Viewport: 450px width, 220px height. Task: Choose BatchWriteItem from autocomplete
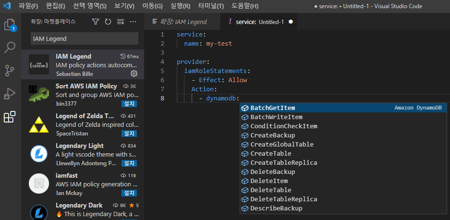pos(343,117)
